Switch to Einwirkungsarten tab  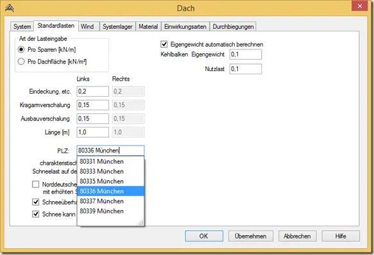185,26
